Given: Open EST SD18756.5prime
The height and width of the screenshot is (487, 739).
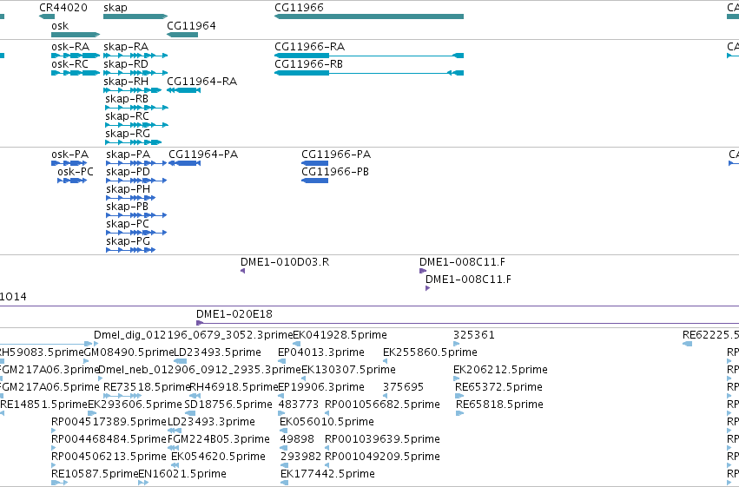Looking at the screenshot, I should click(x=228, y=405).
